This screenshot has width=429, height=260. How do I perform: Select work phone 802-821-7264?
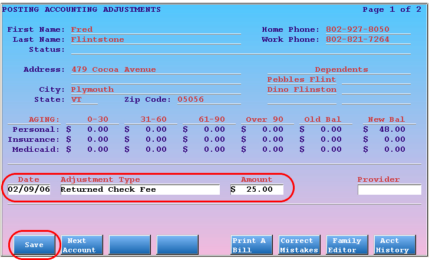[358, 39]
